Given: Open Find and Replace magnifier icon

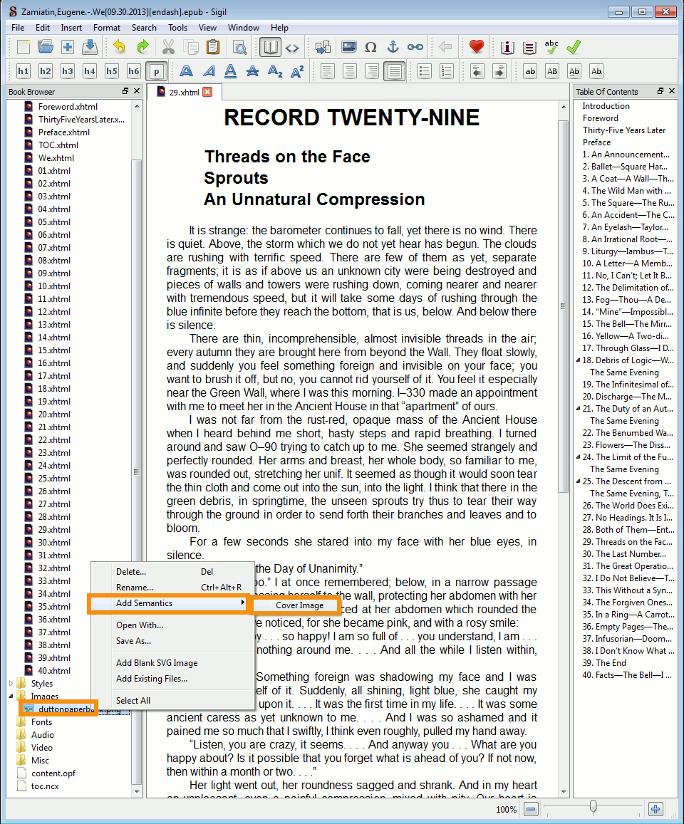Looking at the screenshot, I should tap(239, 47).
